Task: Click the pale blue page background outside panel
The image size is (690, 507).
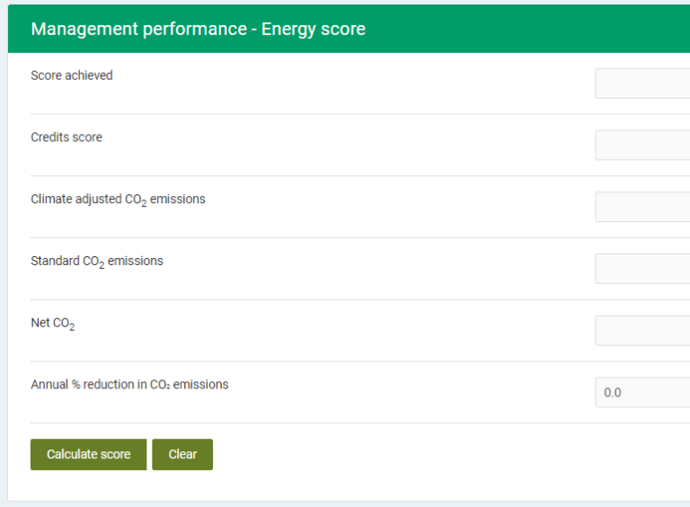Action: [x=4, y=264]
